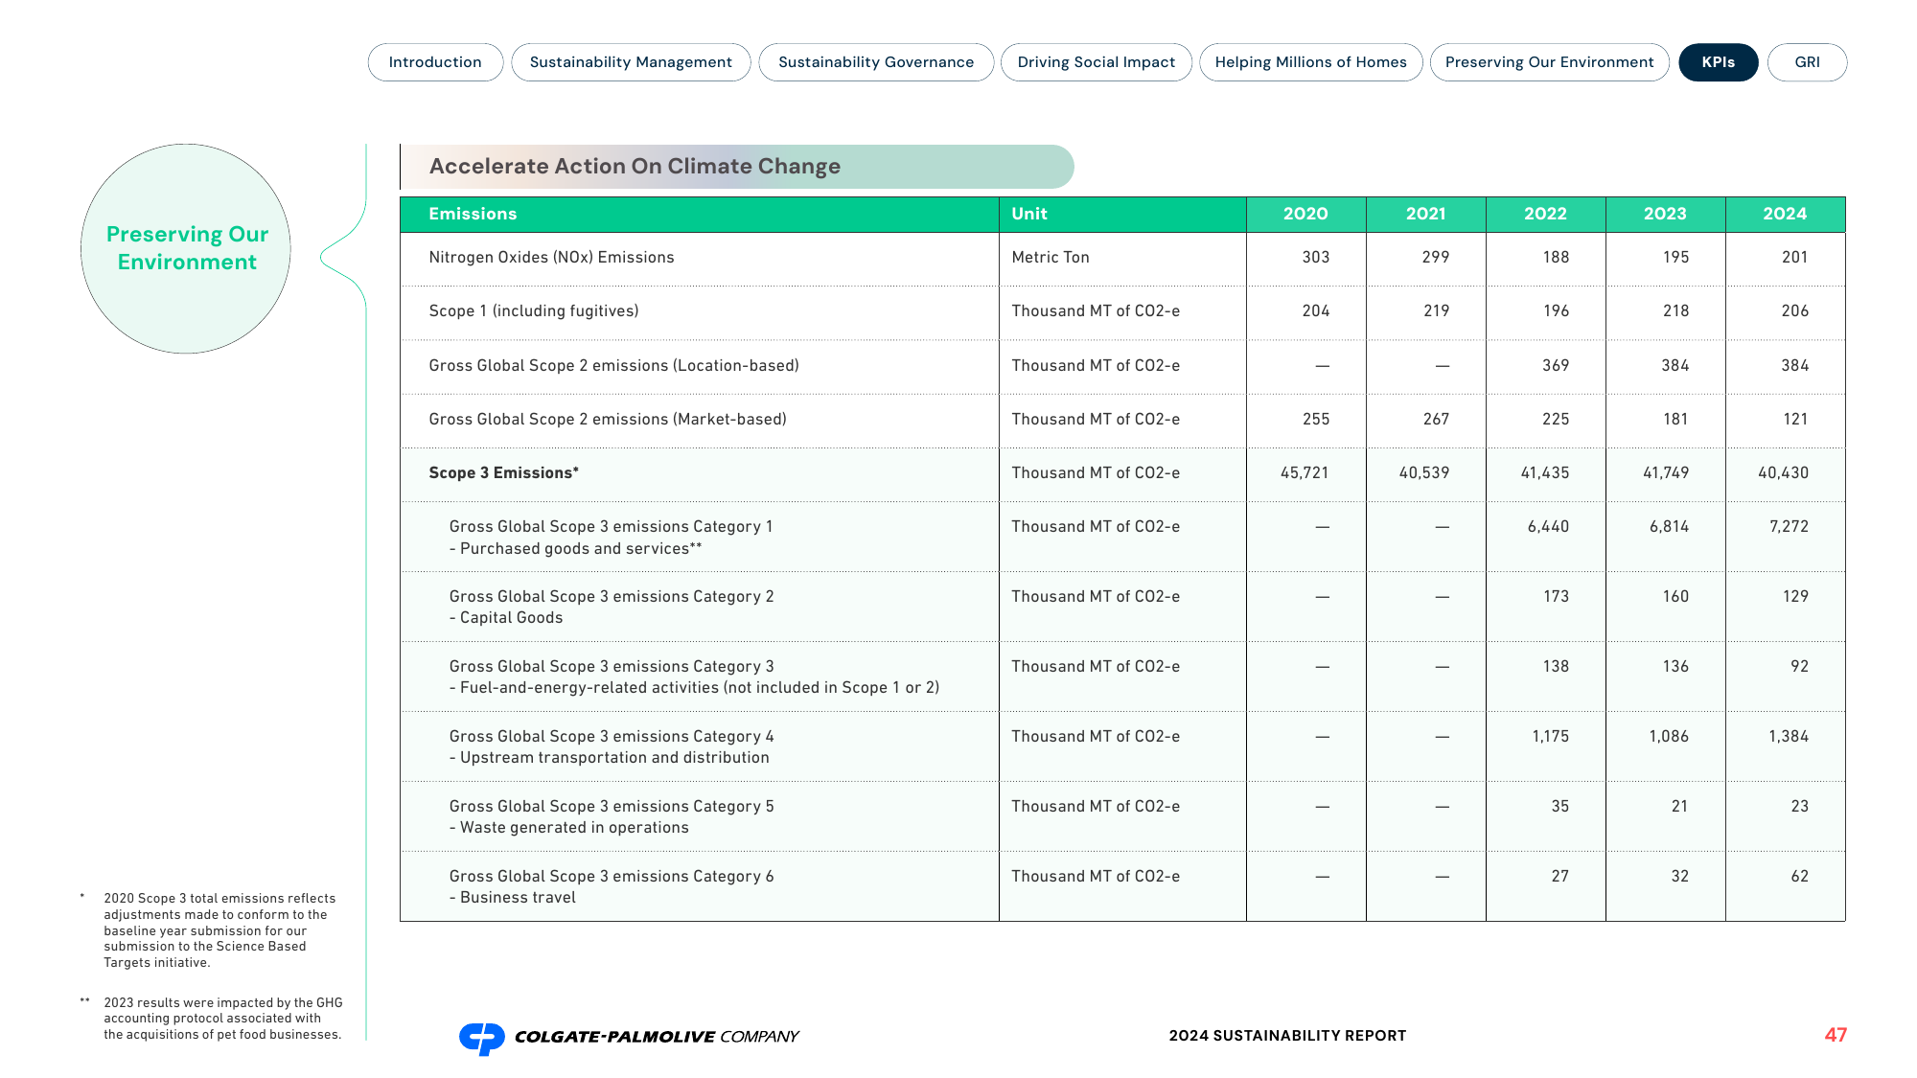Select the 2021 column header
Screen dimensions: 1917x1078
[1425, 215]
